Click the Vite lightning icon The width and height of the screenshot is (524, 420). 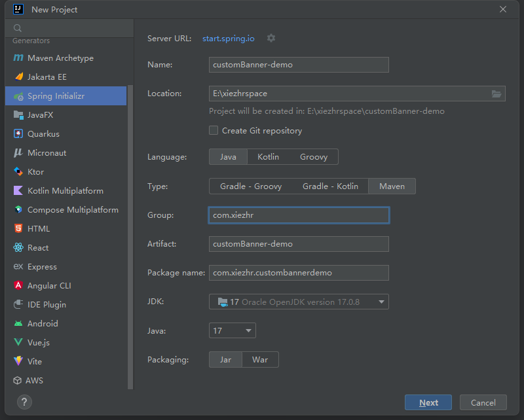click(x=18, y=361)
